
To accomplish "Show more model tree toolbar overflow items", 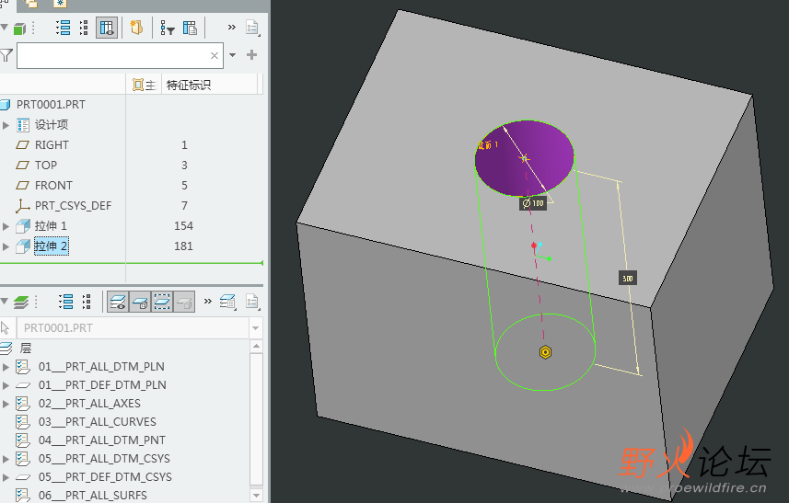I will click(x=231, y=28).
